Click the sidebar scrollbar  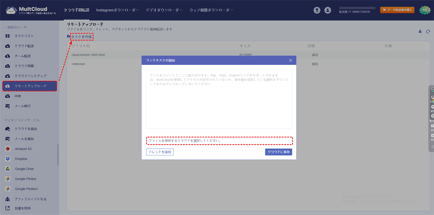click(58, 155)
